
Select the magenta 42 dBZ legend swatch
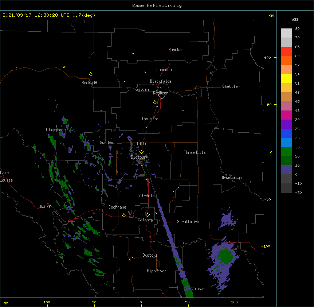coord(286,115)
